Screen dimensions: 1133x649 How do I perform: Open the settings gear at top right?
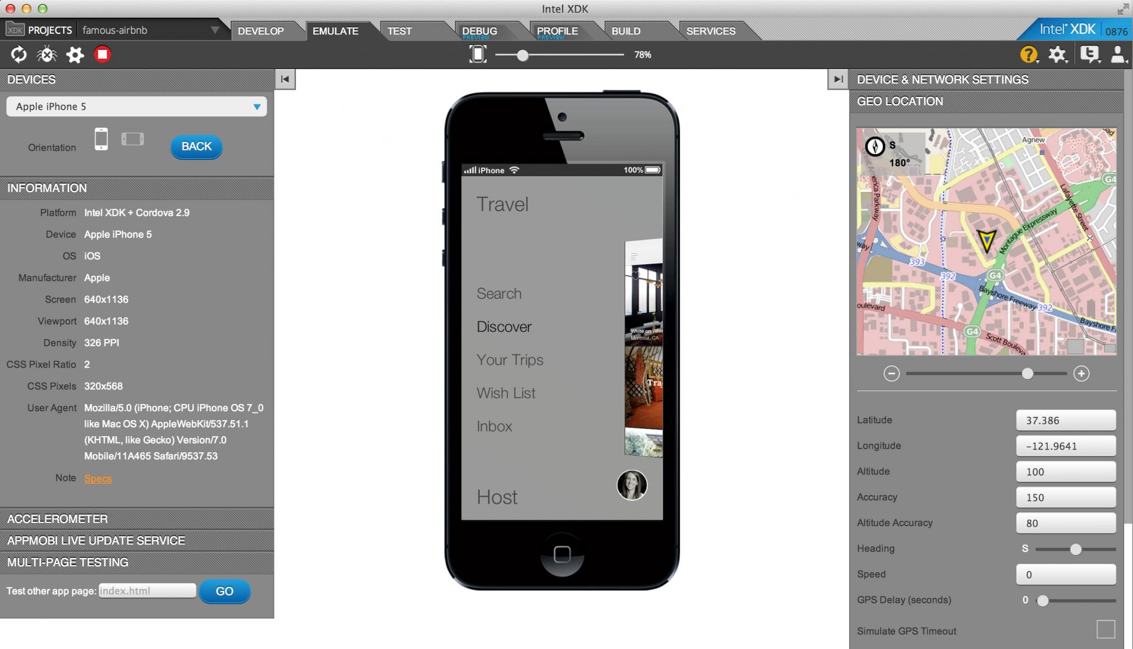pyautogui.click(x=1057, y=54)
